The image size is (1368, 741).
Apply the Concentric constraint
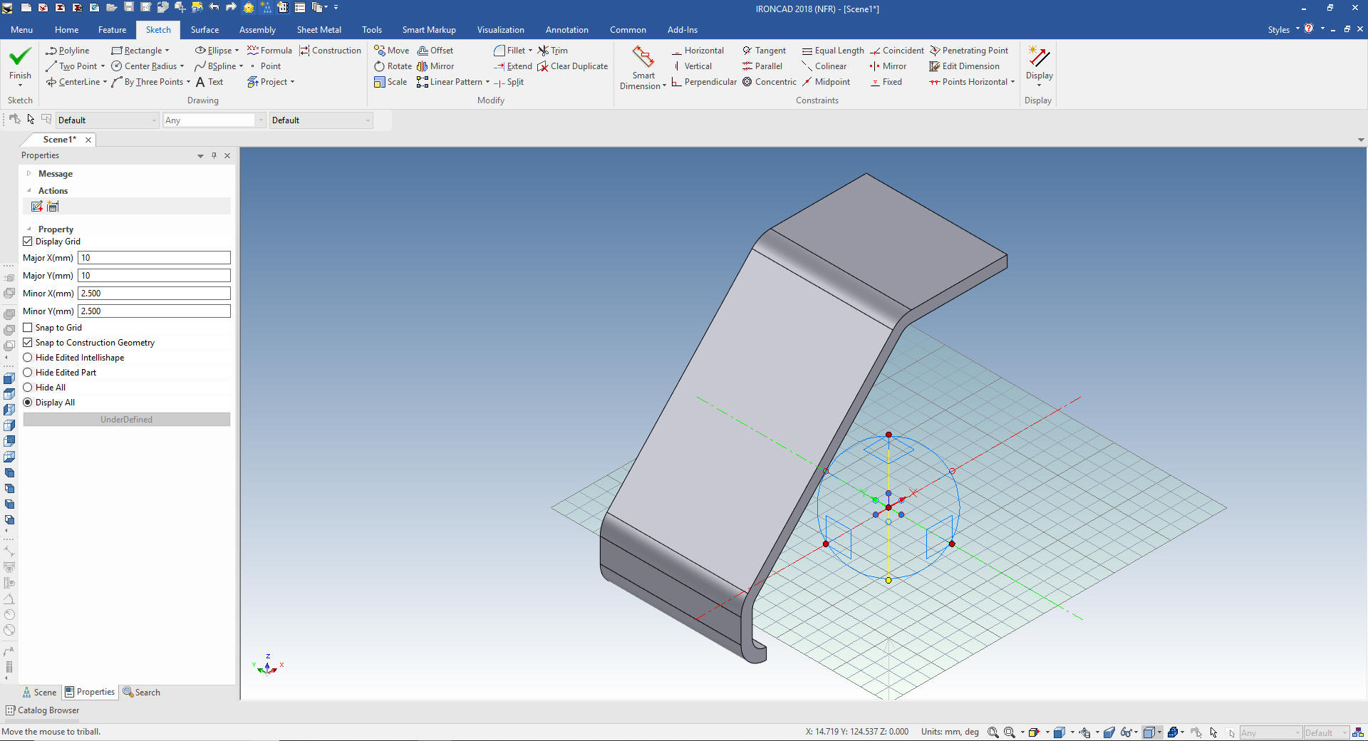[x=769, y=82]
